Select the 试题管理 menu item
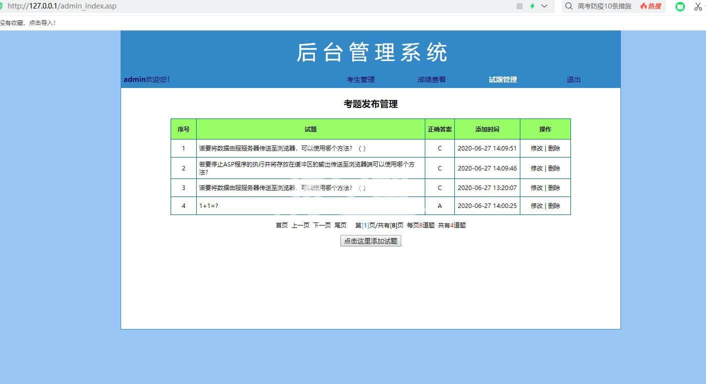The image size is (706, 384). (x=502, y=79)
